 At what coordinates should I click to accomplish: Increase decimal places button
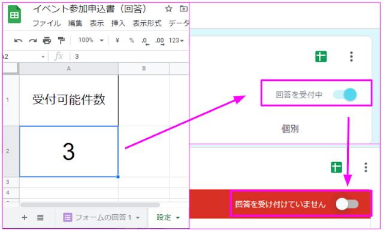click(x=160, y=41)
